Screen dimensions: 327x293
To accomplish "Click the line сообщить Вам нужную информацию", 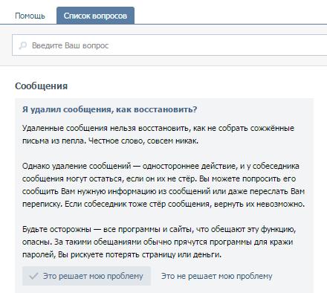I will 163,191.
